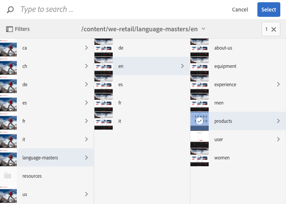The width and height of the screenshot is (286, 204).
Task: Open the Filters rail panel
Action: 18,29
